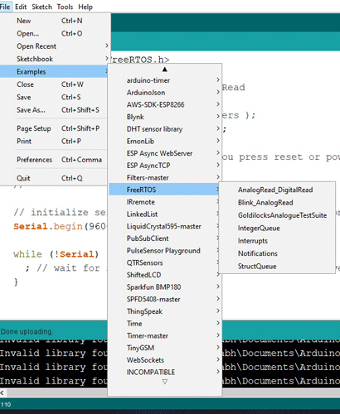Expand the LiquidCrystal595-master examples
Image resolution: width=340 pixels, height=414 pixels.
[x=164, y=226]
